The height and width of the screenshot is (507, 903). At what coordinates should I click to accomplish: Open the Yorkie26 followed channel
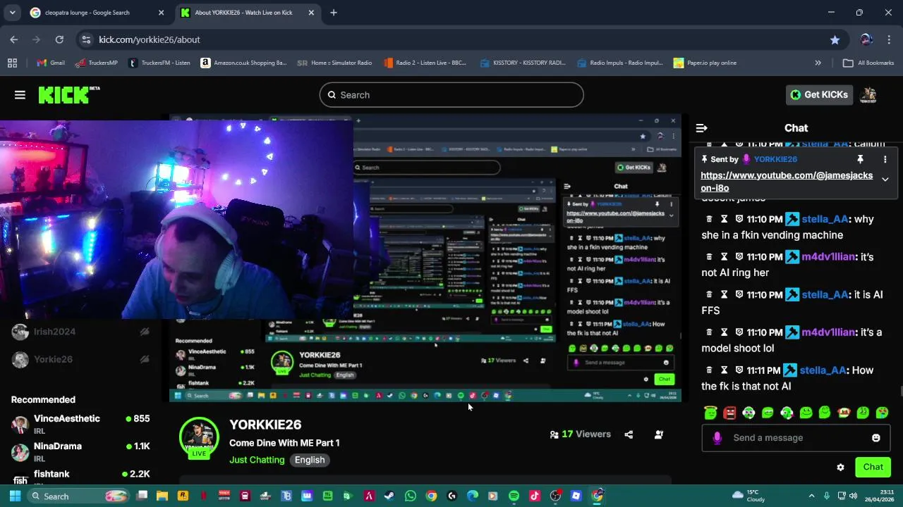[80, 359]
